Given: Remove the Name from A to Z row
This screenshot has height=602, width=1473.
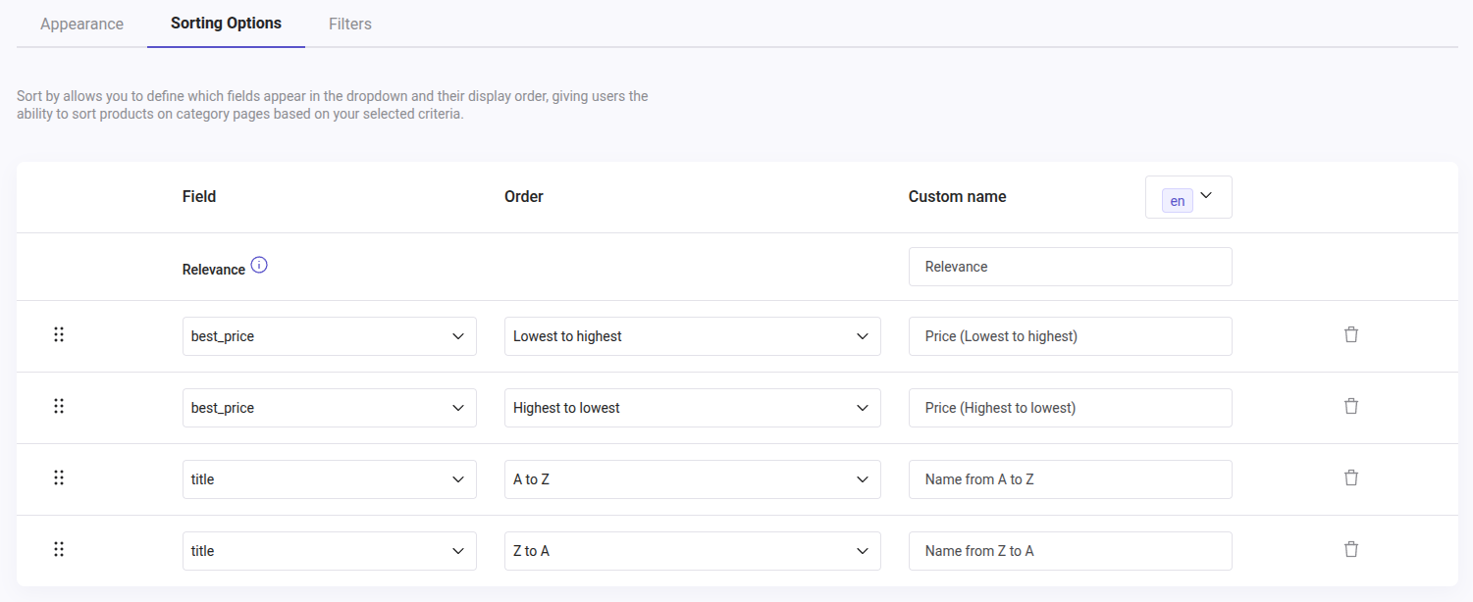Looking at the screenshot, I should (1350, 478).
